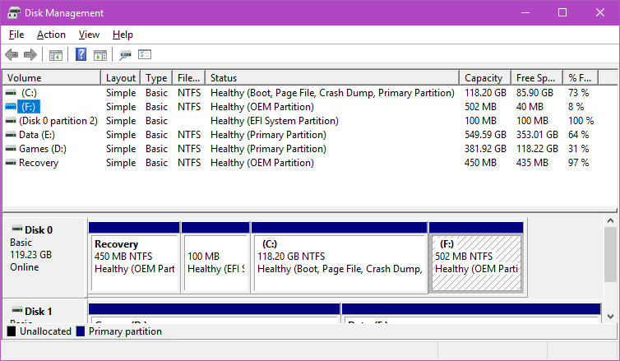The width and height of the screenshot is (620, 361).
Task: Click the Disk 0 label panel
Action: click(44, 255)
